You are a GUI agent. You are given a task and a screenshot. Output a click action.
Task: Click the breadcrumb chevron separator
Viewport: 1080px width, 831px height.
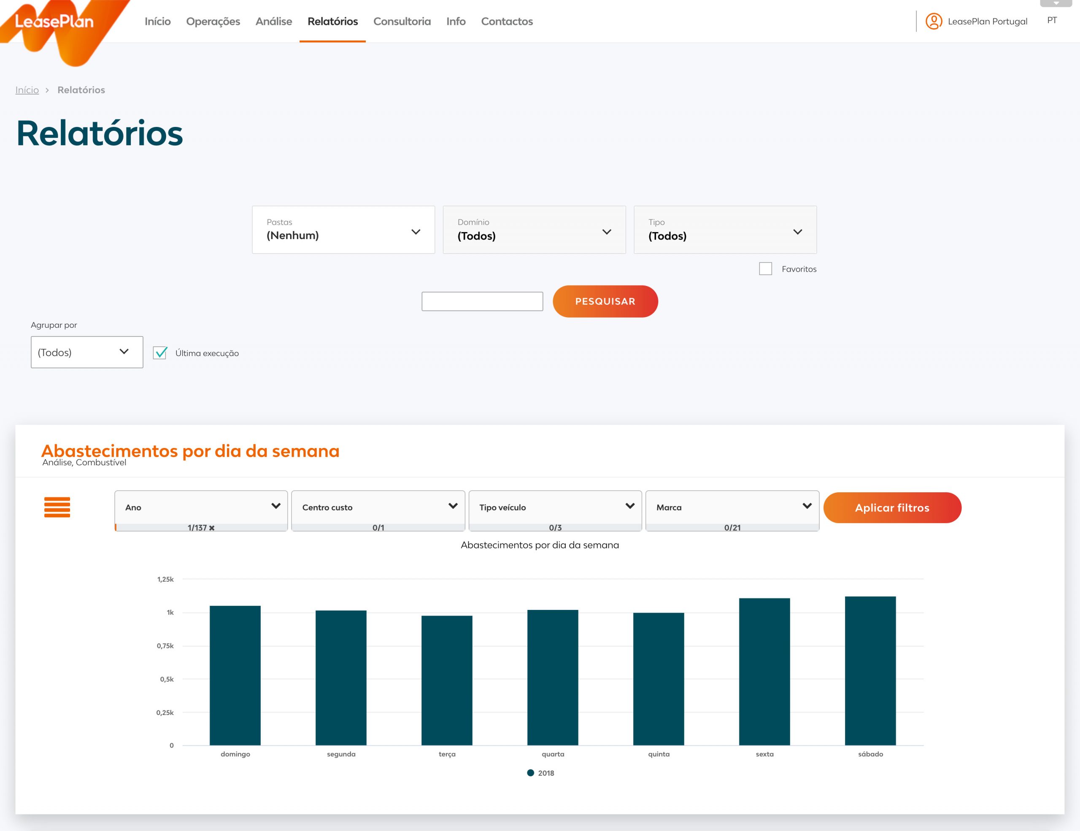(x=48, y=90)
